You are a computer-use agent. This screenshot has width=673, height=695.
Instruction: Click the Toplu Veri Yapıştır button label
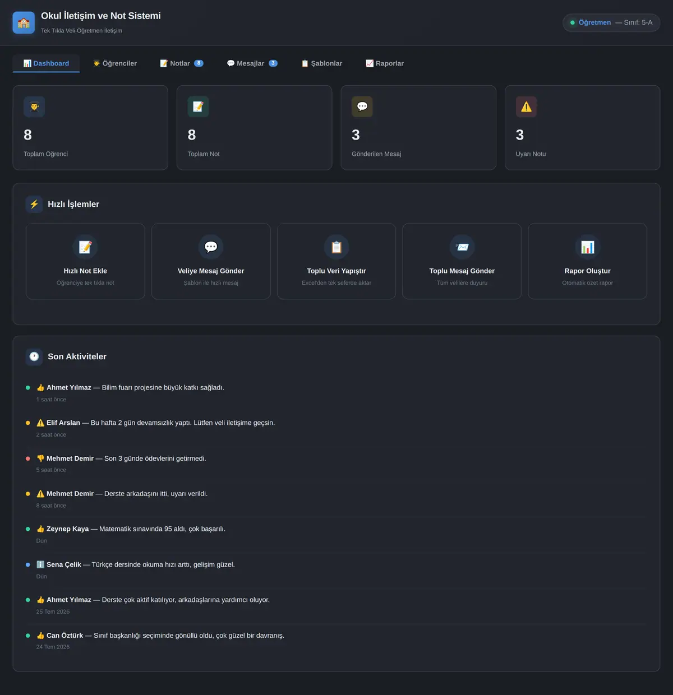pos(336,271)
